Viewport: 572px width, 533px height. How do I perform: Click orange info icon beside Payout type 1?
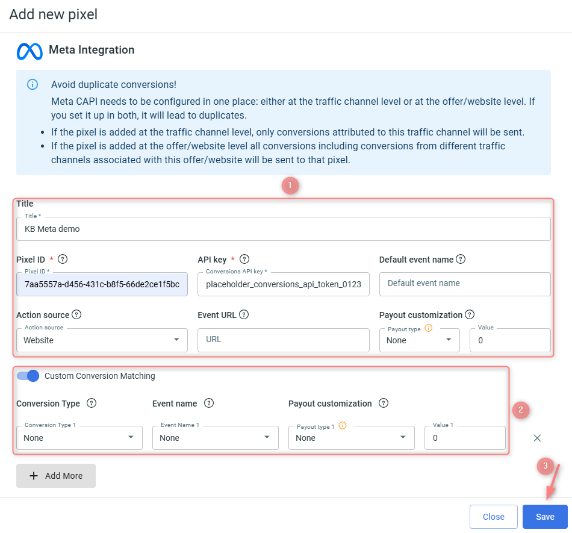(x=343, y=426)
